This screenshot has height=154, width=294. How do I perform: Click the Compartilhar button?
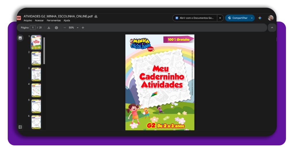pos(237,18)
